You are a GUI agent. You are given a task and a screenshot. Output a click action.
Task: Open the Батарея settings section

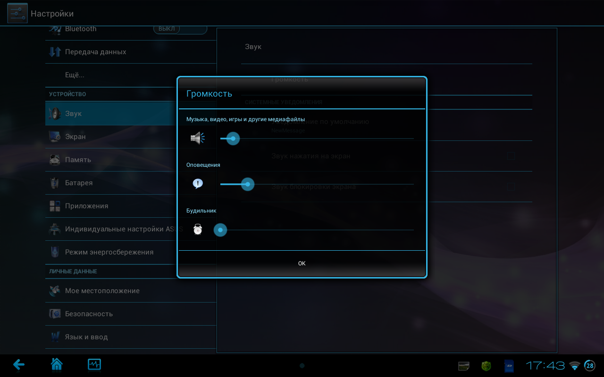pos(79,183)
